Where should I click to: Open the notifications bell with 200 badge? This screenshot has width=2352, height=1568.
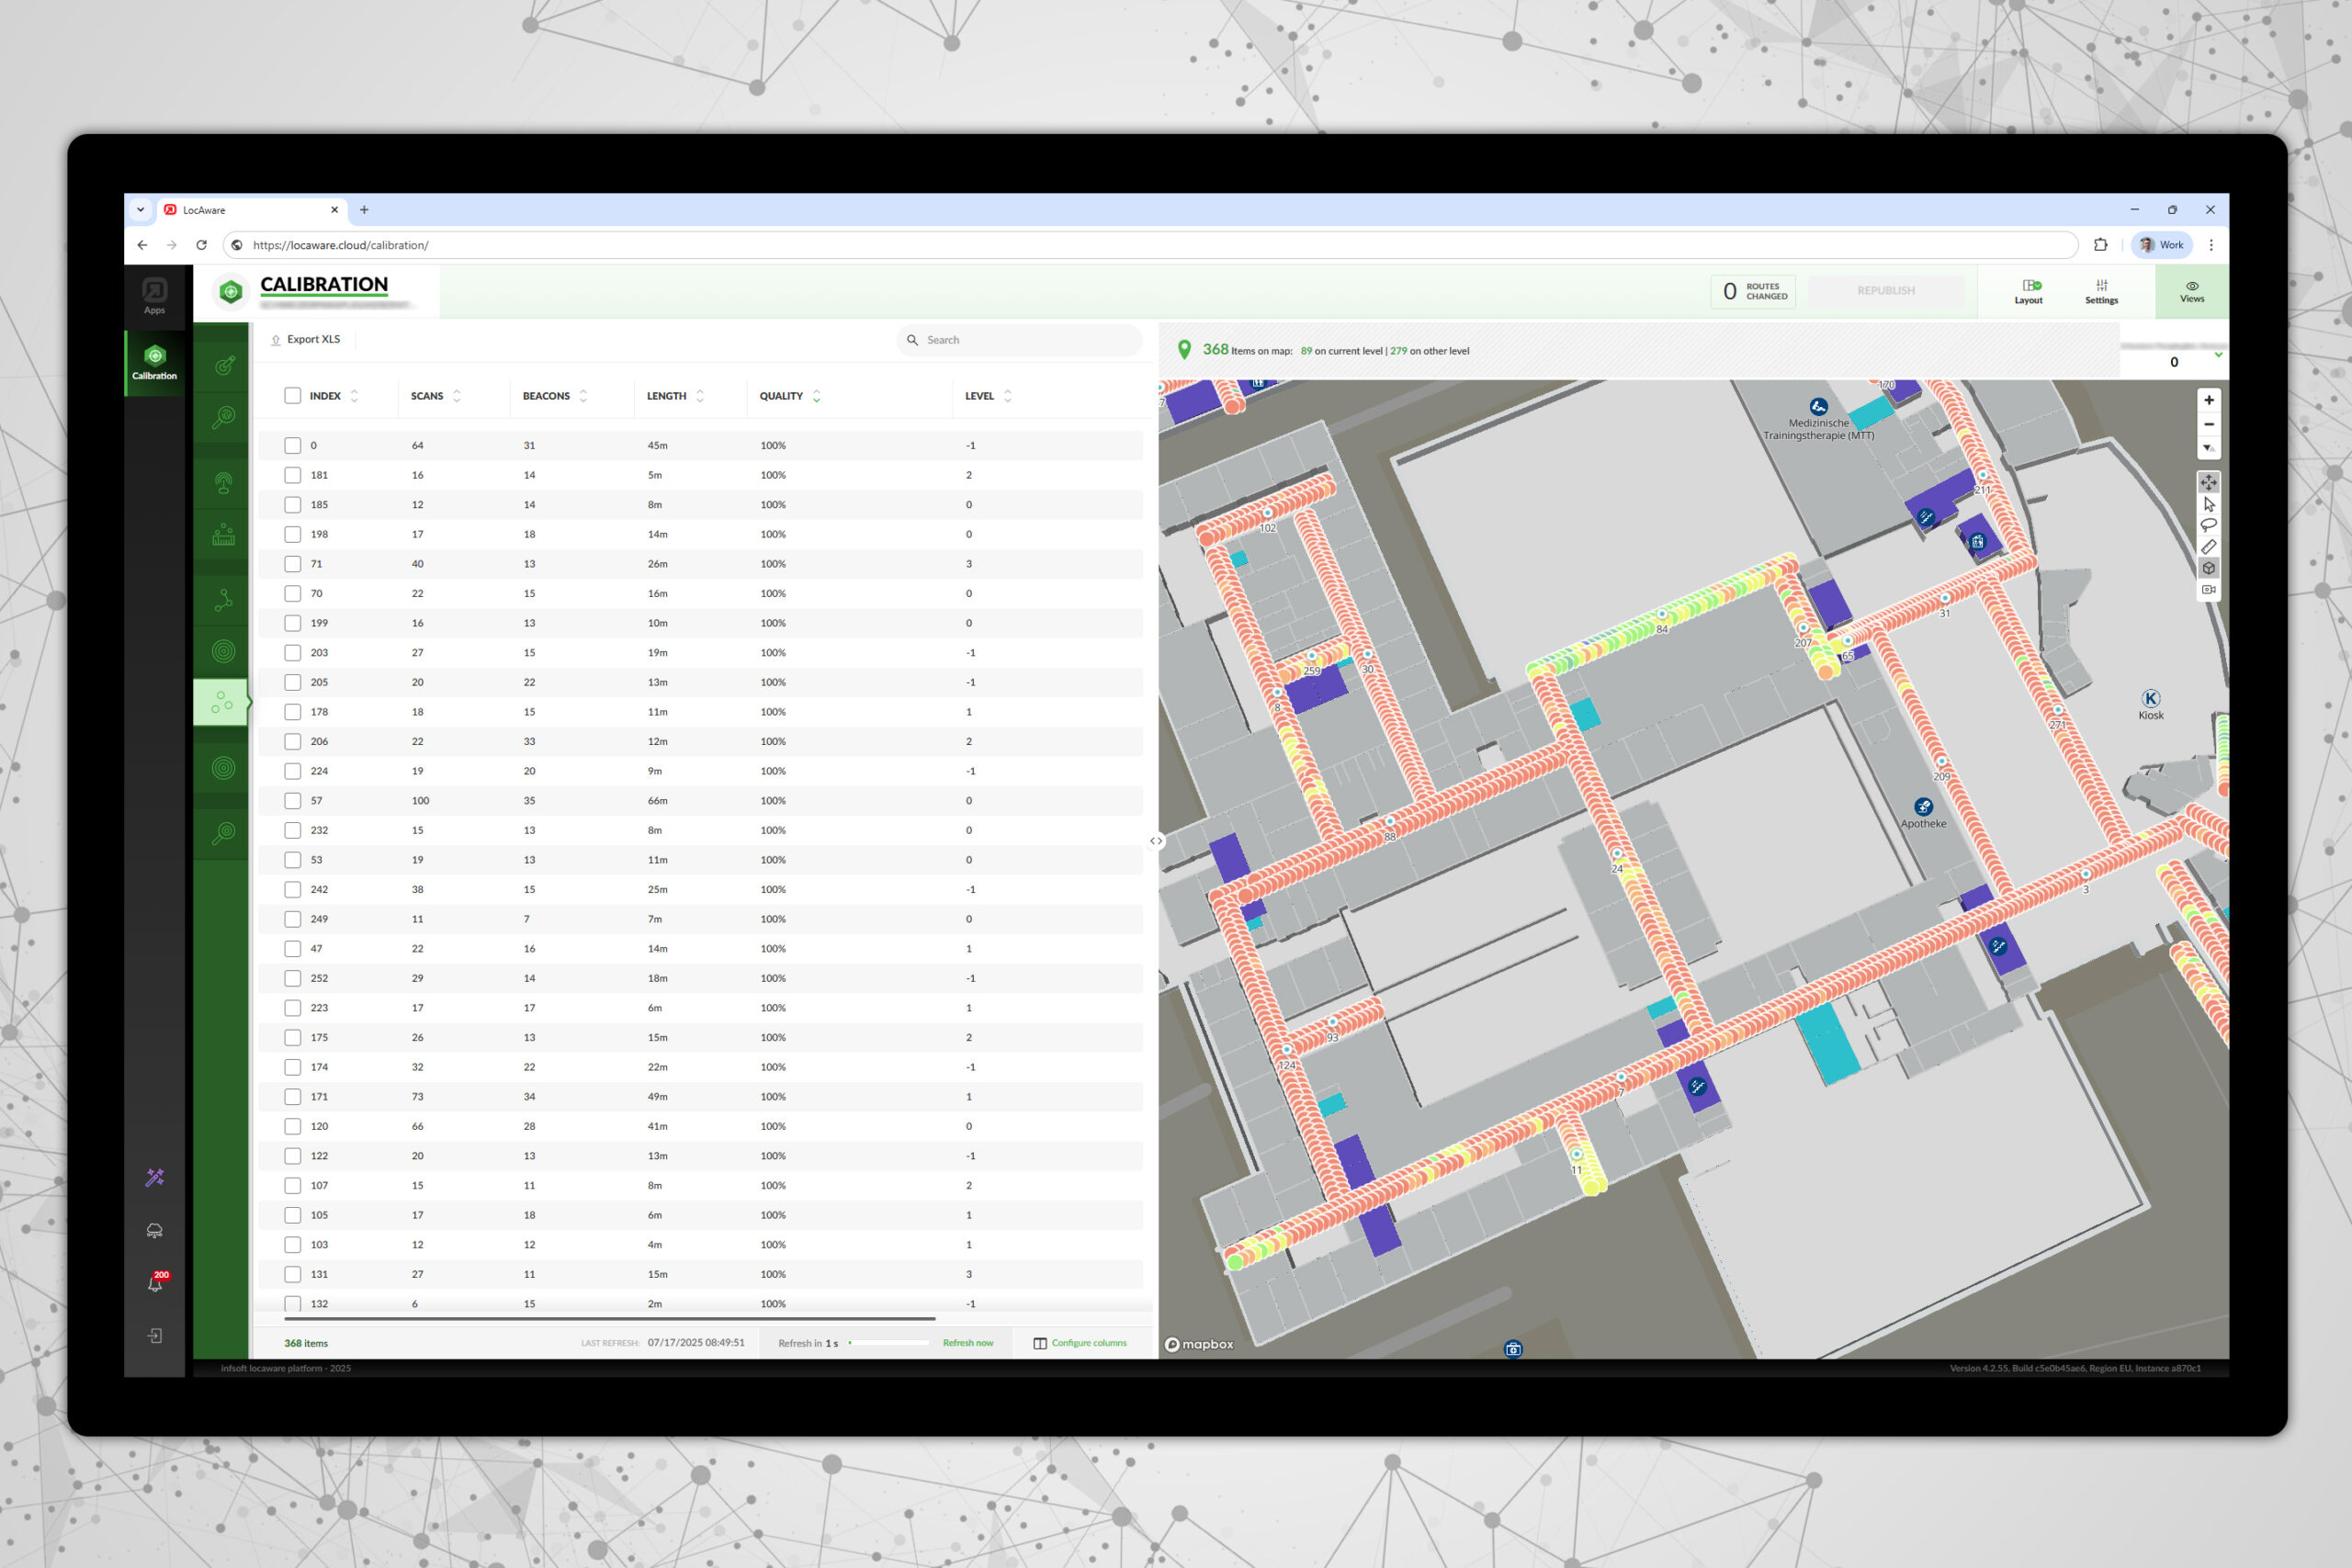tap(155, 1284)
